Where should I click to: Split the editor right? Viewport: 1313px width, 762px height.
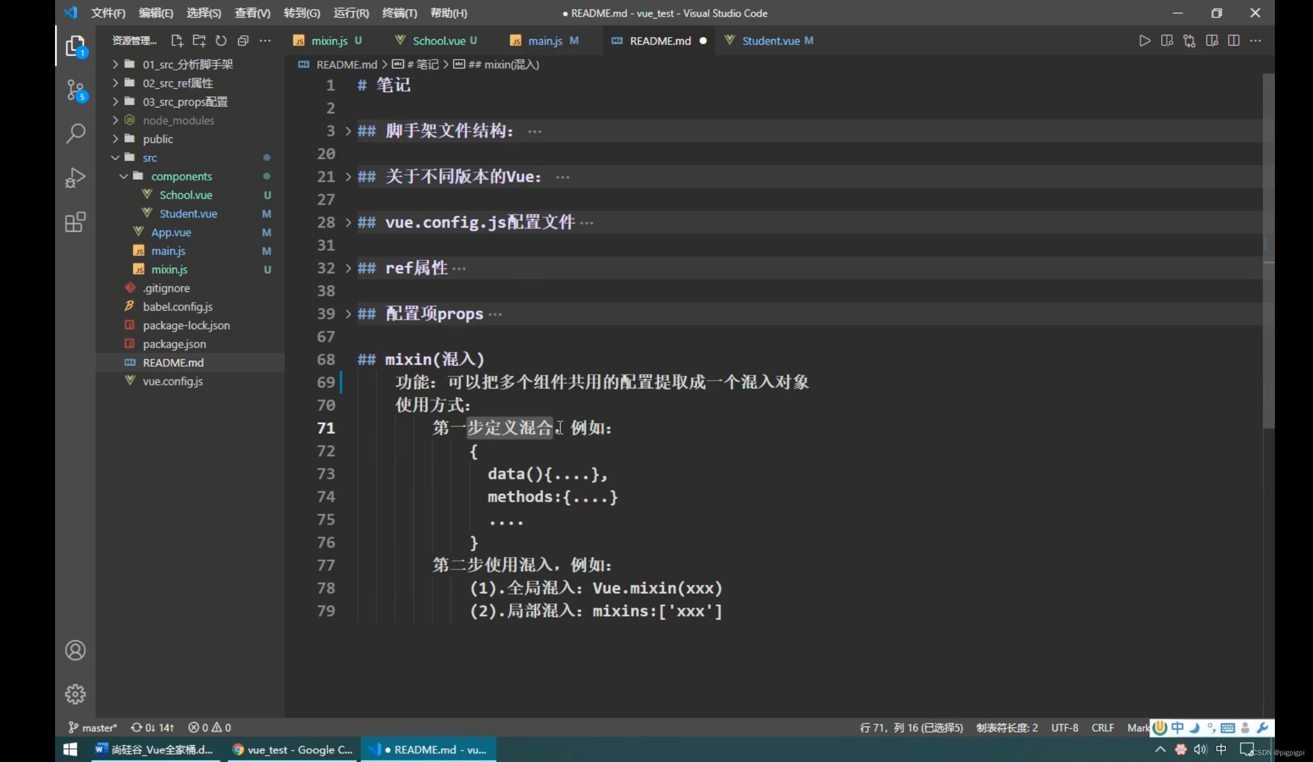click(1234, 41)
